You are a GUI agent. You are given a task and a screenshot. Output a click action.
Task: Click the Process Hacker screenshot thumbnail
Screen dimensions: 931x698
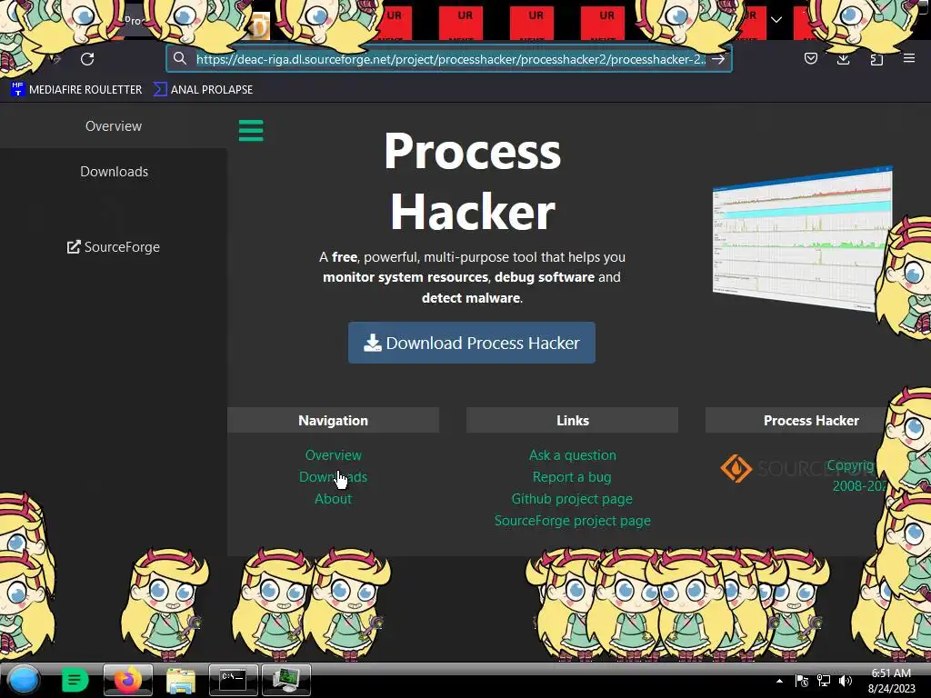[x=802, y=239]
